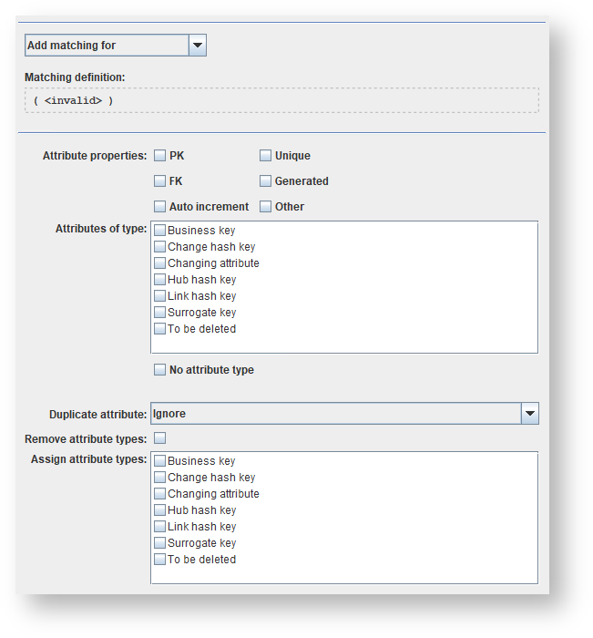The width and height of the screenshot is (593, 638).
Task: Expand the Duplicate attribute dropdown arrow
Action: 529,414
